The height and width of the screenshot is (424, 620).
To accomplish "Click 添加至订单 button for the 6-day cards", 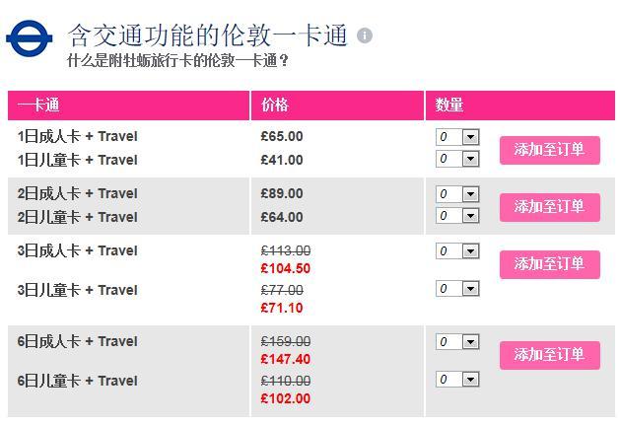I will (x=549, y=355).
